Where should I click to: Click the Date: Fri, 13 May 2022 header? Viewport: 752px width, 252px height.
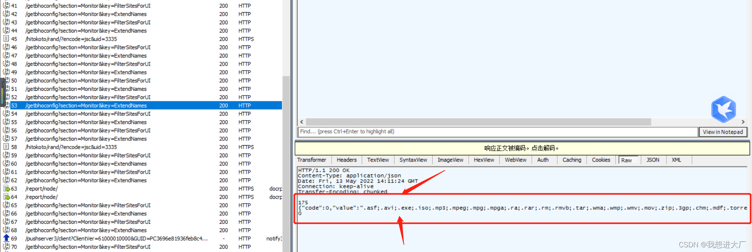pyautogui.click(x=358, y=181)
